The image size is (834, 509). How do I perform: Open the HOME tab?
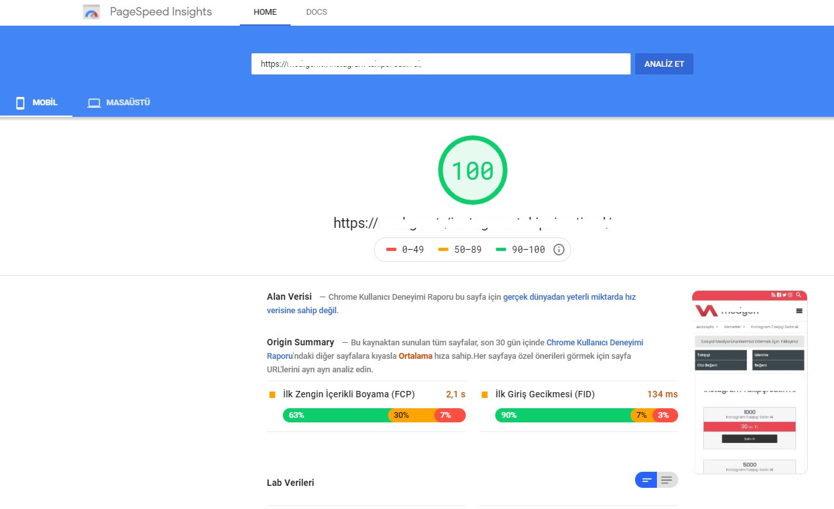tap(265, 12)
